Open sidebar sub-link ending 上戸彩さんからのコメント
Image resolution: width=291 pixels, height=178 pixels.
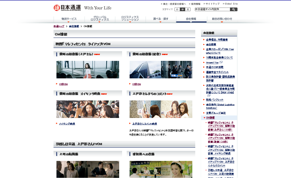pyautogui.click(x=221, y=162)
